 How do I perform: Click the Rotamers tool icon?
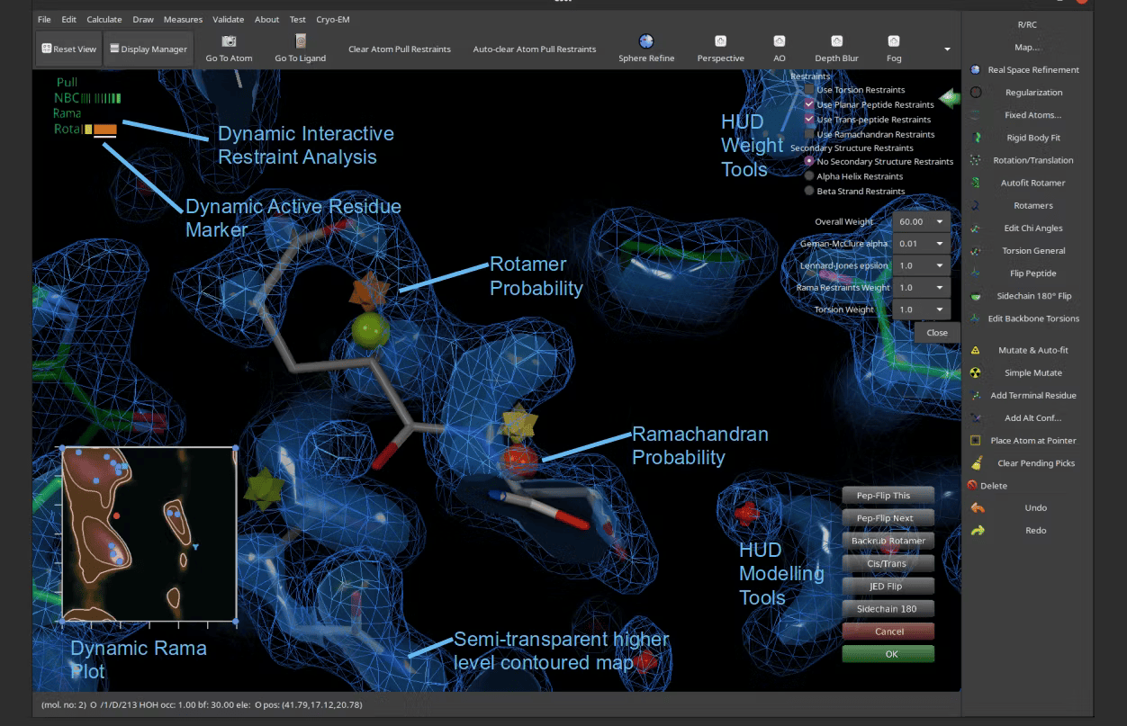coord(975,205)
